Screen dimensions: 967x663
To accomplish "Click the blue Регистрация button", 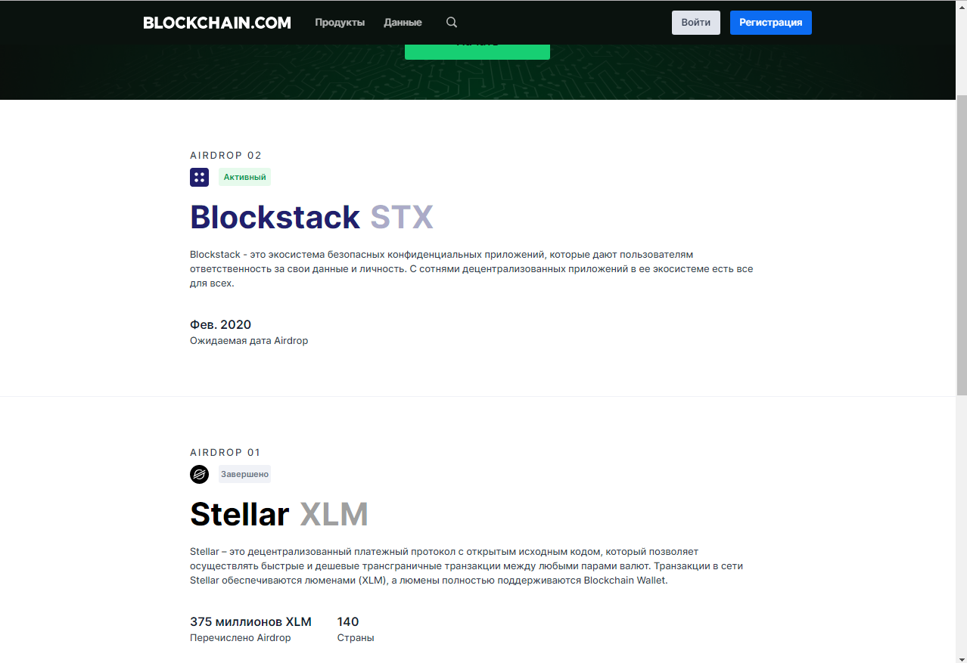I will click(x=770, y=23).
